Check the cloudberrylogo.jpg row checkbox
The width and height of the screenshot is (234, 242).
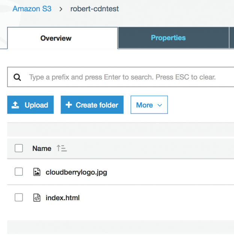tap(19, 172)
